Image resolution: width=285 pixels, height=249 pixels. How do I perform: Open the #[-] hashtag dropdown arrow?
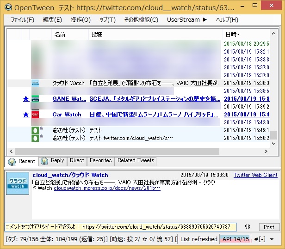coord(272,239)
